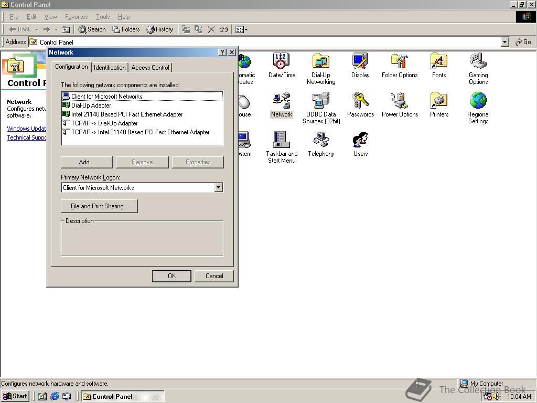Open the Gaming Options icon

(x=478, y=69)
